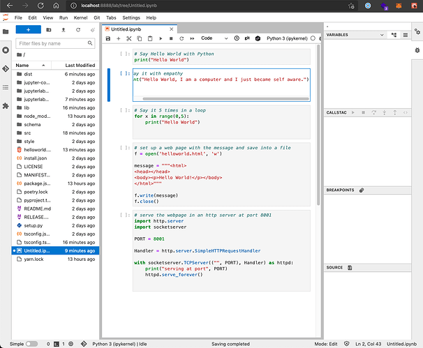Click the upload files icon in the file browser
423x348 pixels.
[x=64, y=30]
